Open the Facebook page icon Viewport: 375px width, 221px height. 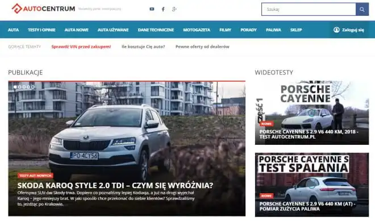tap(163, 9)
